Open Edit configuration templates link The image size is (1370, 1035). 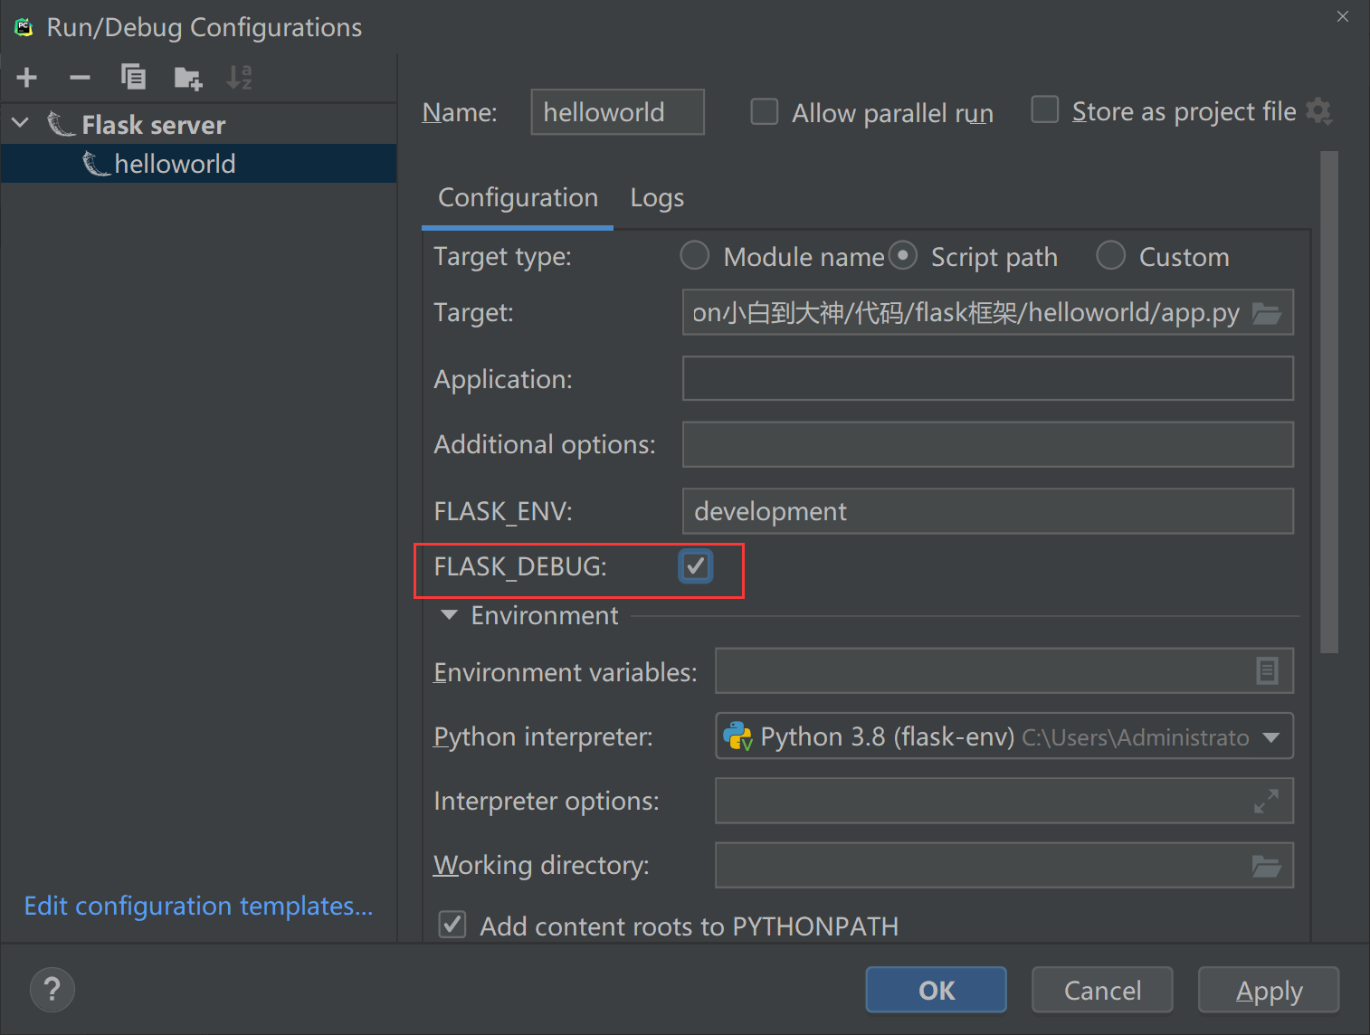pyautogui.click(x=198, y=906)
